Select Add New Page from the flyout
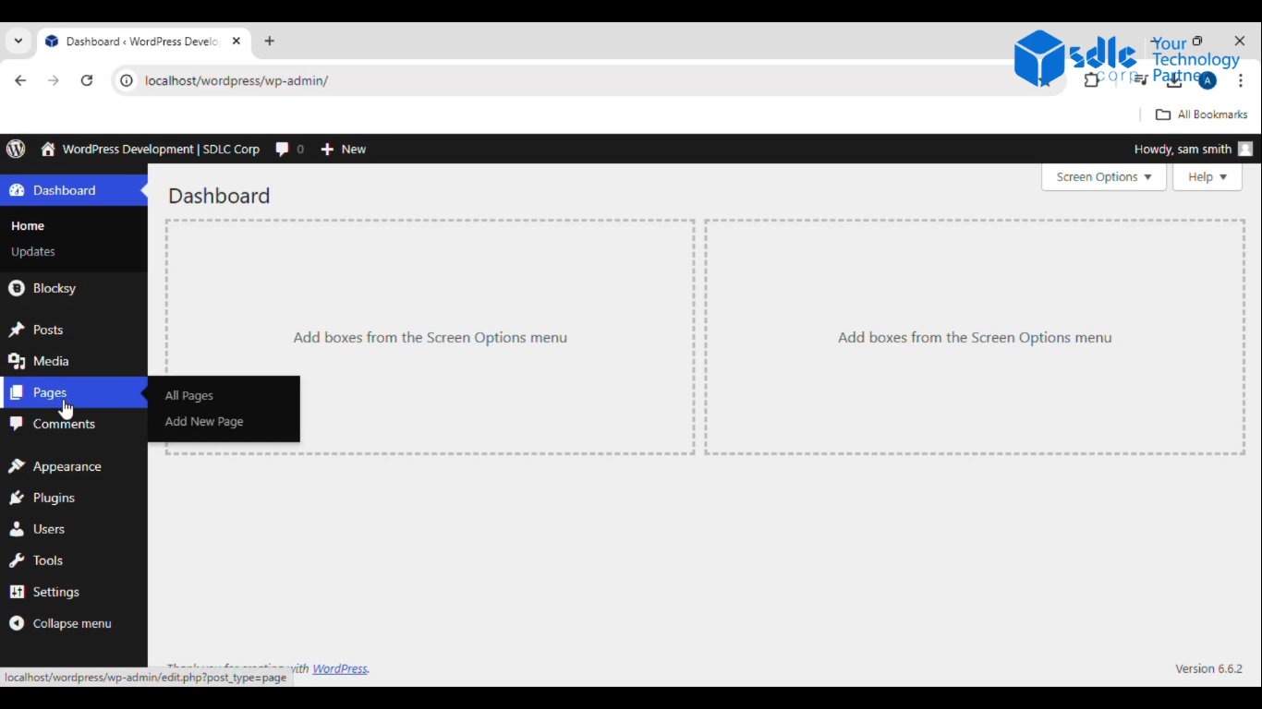Viewport: 1262px width, 709px height. point(204,421)
